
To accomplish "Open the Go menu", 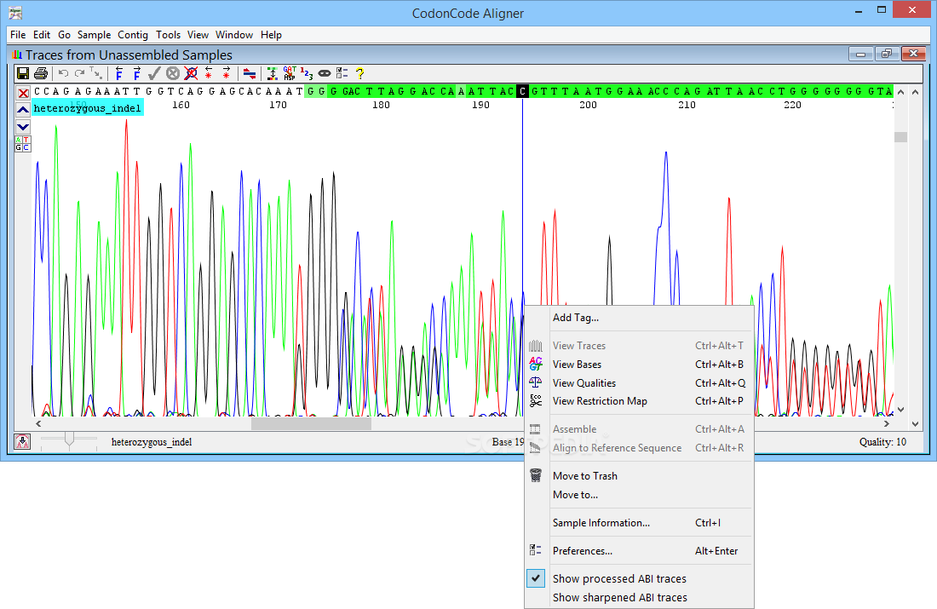I will pos(65,35).
